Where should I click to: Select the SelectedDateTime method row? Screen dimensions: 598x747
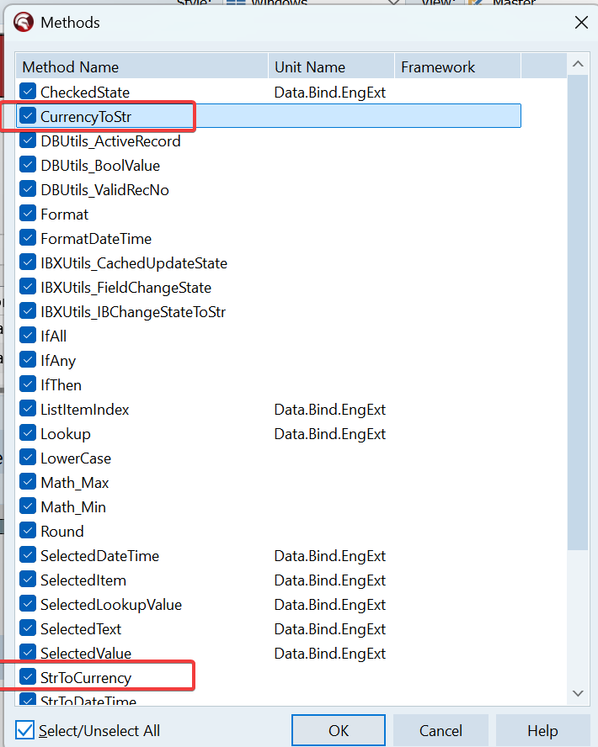[x=99, y=556]
